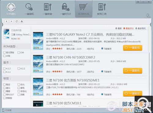
Task: Flash the Note2 C7 ROM with 一键刷机
Action: (132, 48)
